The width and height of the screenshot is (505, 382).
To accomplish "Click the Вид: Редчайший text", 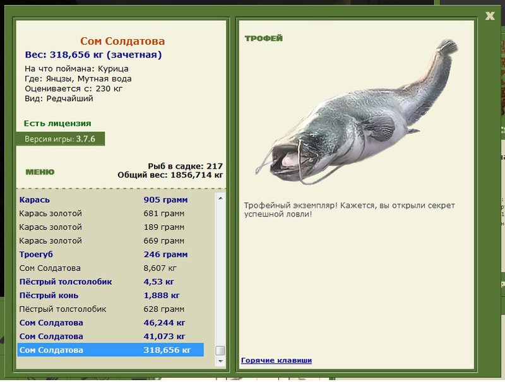I will pos(59,98).
